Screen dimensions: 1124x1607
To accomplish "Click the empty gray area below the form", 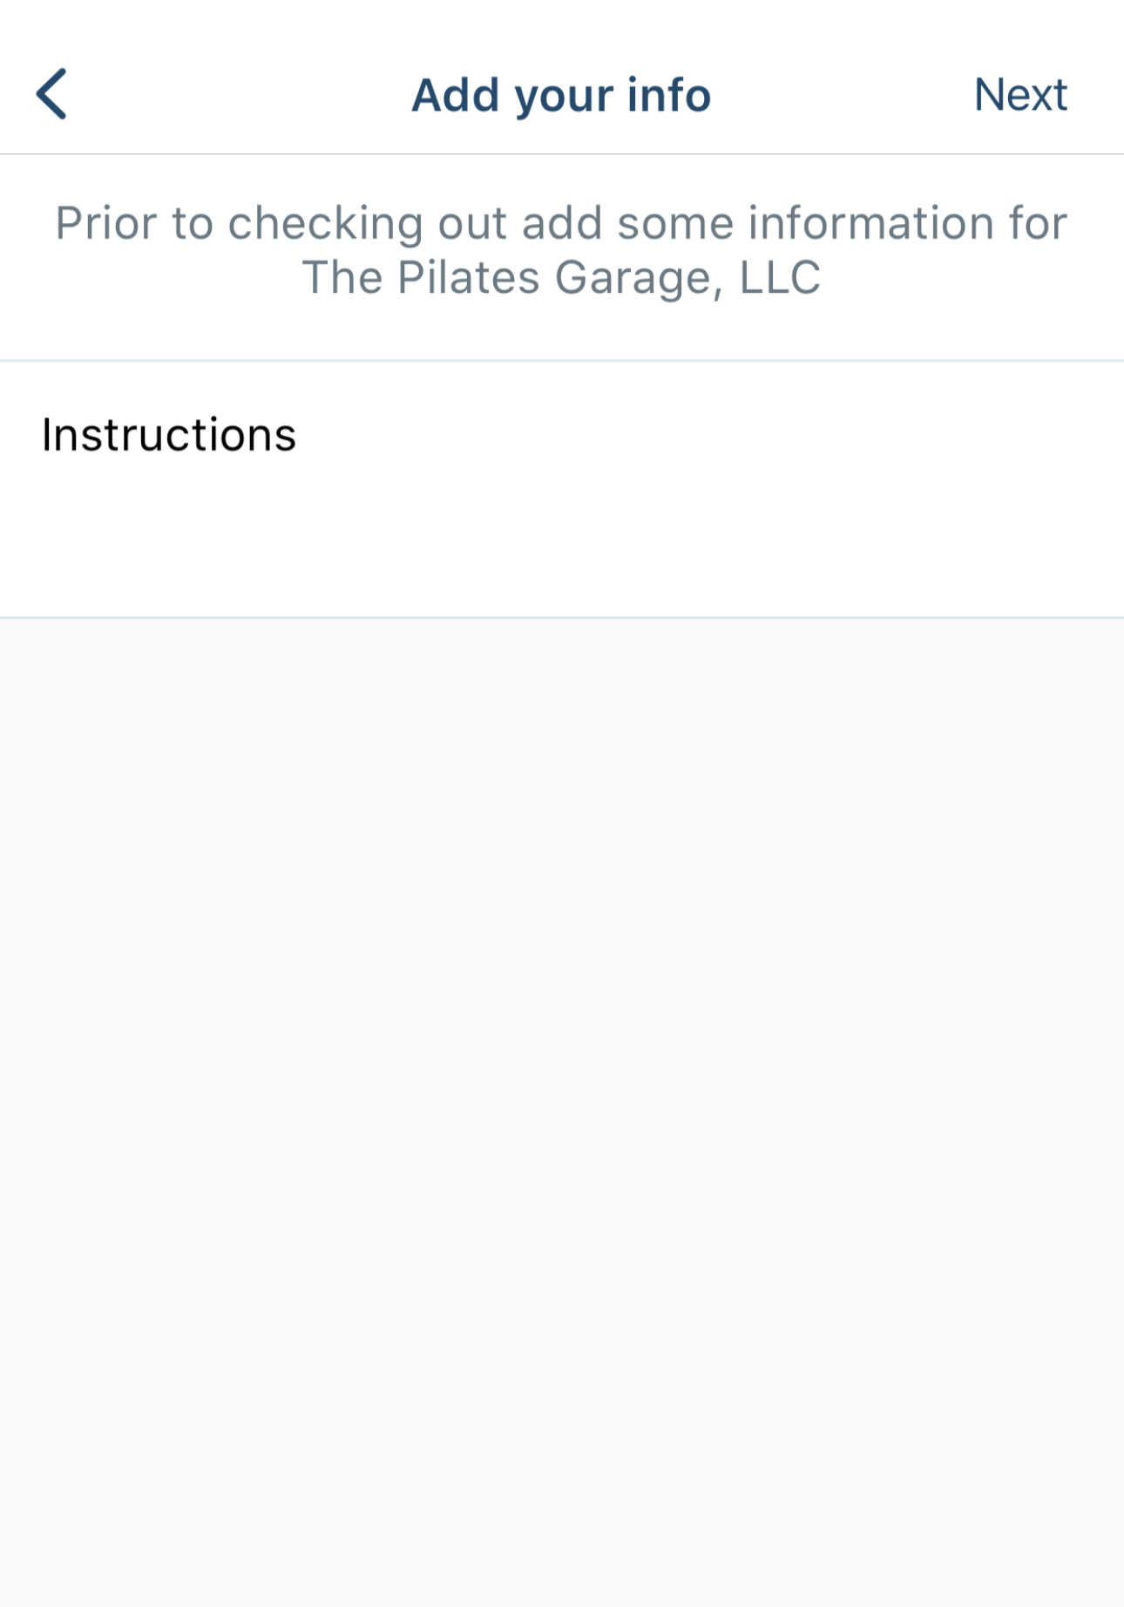I will point(562,1111).
